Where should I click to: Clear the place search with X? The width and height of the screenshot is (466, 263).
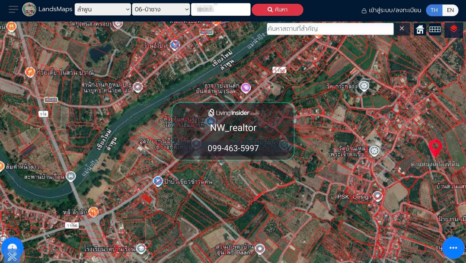402,28
